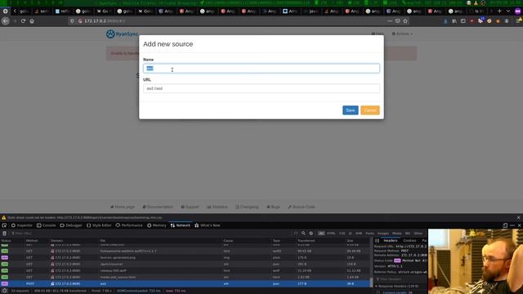Clear network log with trash icon

pyautogui.click(x=5, y=234)
